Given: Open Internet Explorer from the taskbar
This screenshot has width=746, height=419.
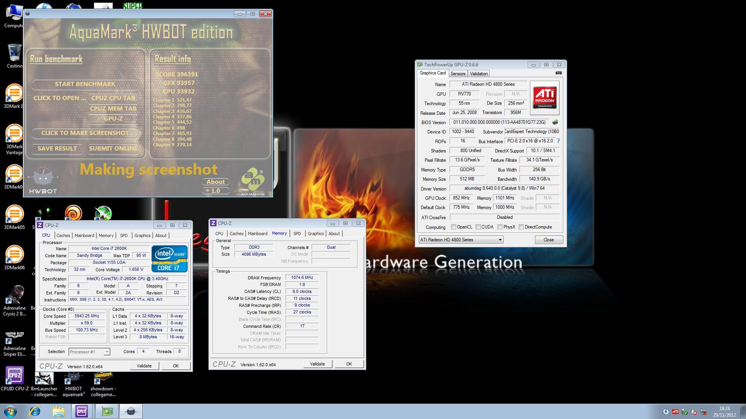Looking at the screenshot, I should click(35, 411).
